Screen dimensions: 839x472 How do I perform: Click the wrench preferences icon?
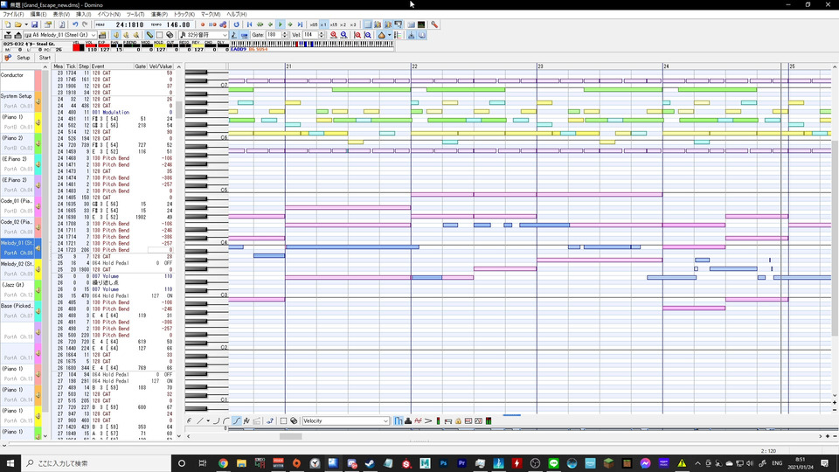pyautogui.click(x=434, y=24)
